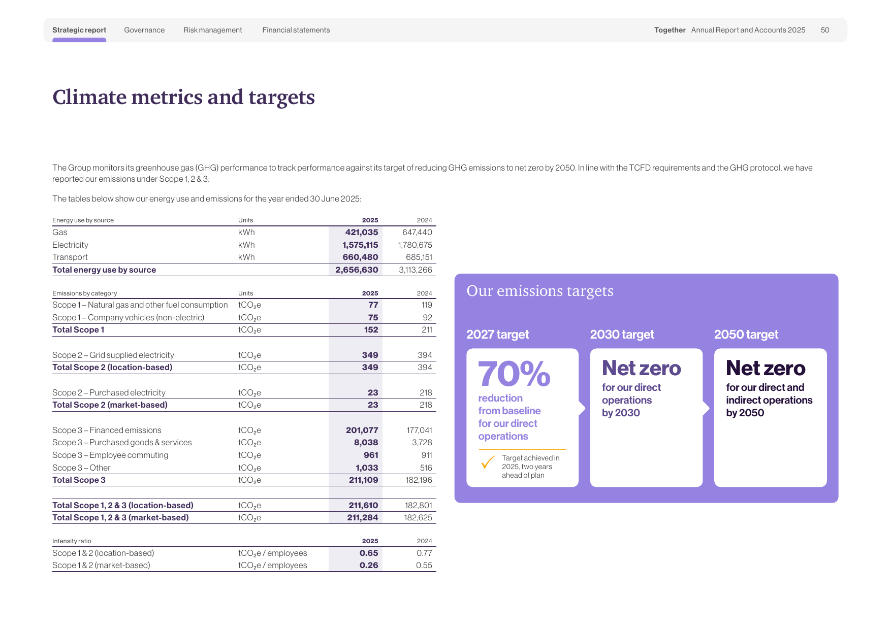Viewport: 891px width, 630px height.
Task: Click the orange checkmark icon for the 2027 target
Action: [x=488, y=462]
